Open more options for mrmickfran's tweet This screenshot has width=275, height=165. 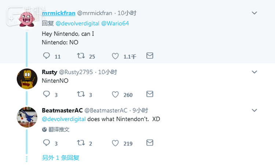coord(254,13)
